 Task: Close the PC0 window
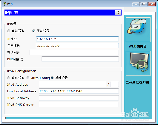[x=152, y=4]
